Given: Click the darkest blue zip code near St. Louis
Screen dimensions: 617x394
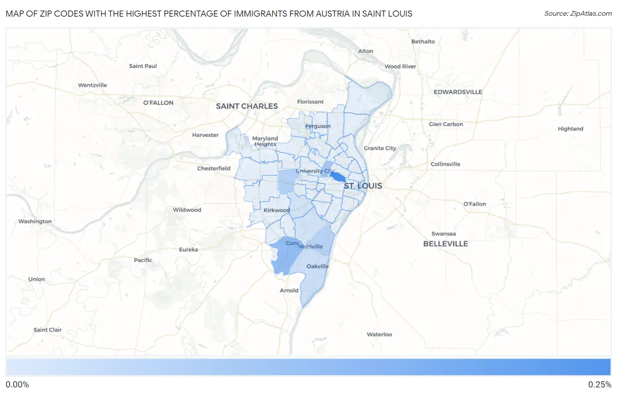Looking at the screenshot, I should click(337, 177).
